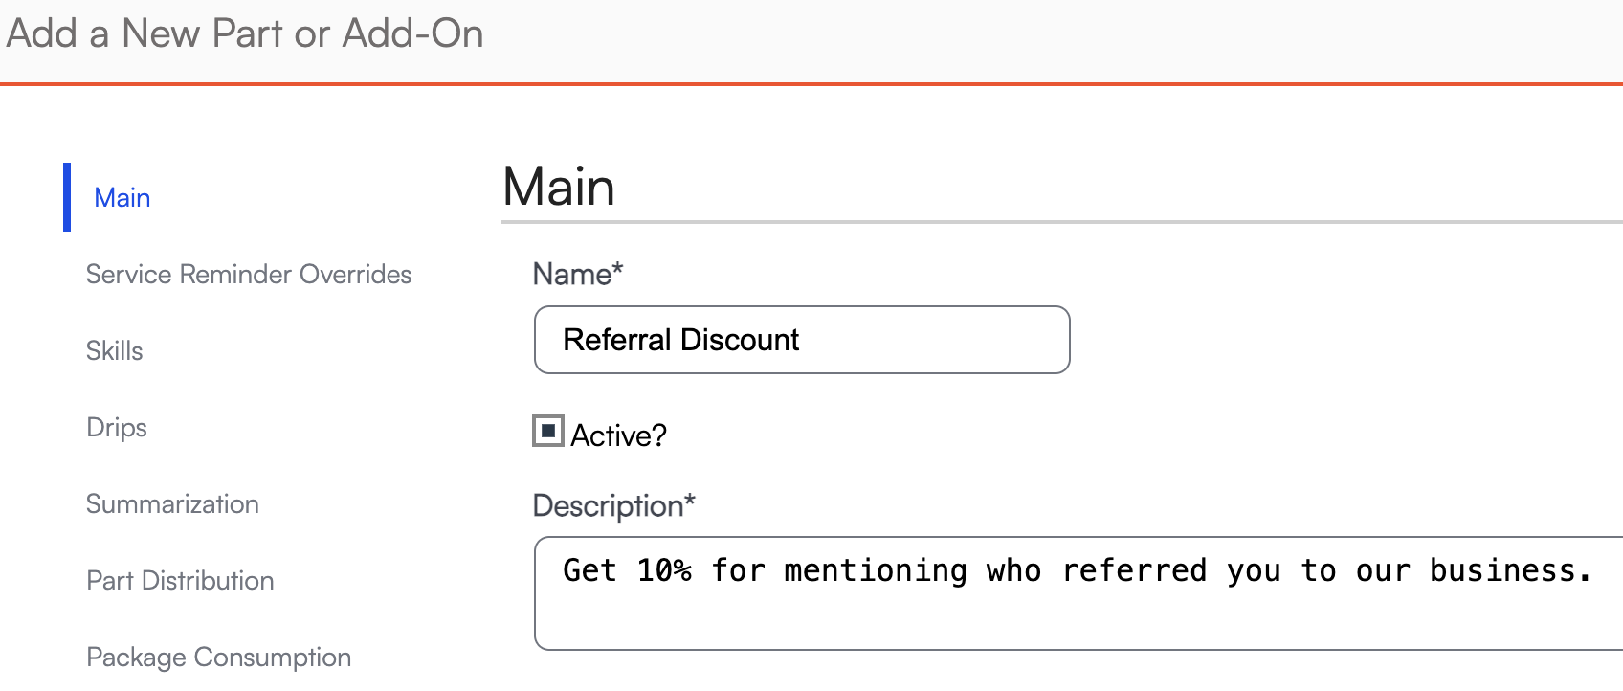Select Summarization in the sidebar
The image size is (1623, 691).
point(172,504)
